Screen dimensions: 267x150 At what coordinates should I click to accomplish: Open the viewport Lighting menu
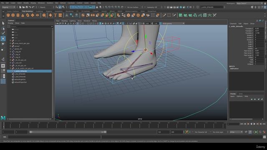(x=72, y=21)
